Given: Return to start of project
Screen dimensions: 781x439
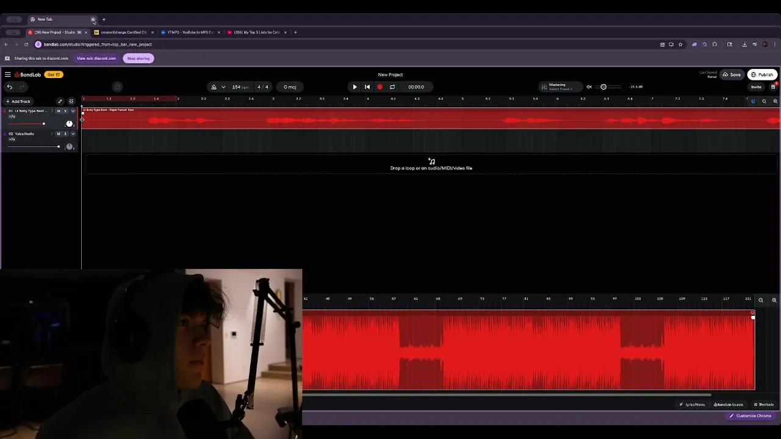Looking at the screenshot, I should (x=367, y=87).
